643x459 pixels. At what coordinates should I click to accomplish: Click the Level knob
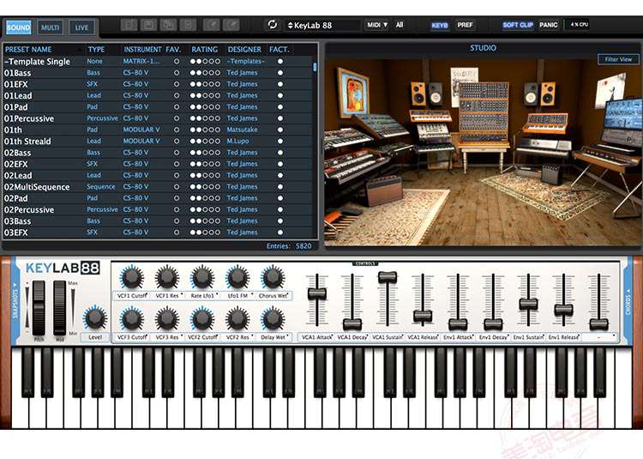tap(93, 317)
